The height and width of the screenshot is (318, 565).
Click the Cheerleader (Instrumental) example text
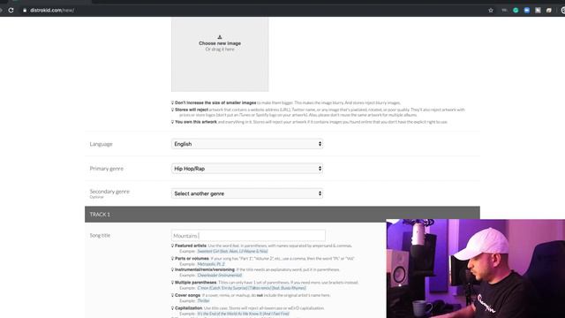click(x=220, y=275)
